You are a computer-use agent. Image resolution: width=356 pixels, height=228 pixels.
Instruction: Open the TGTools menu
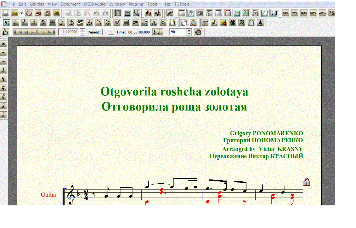pyautogui.click(x=182, y=4)
